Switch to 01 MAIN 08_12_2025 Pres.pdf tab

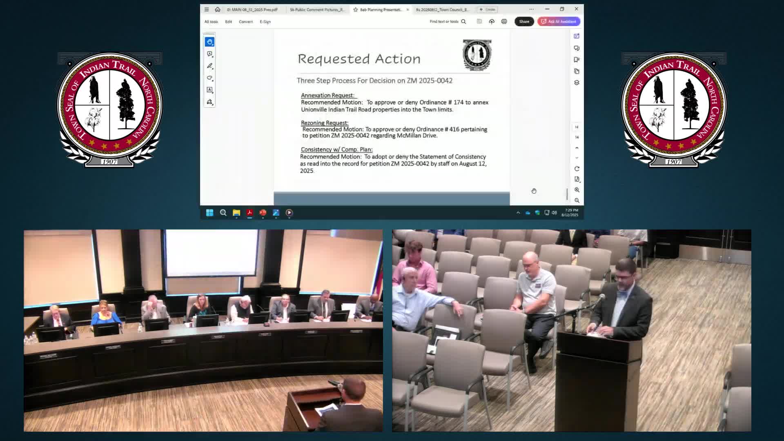tap(252, 9)
